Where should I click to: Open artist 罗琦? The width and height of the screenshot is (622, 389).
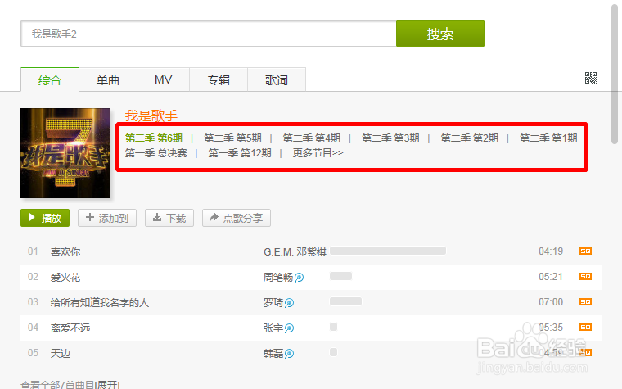click(x=273, y=302)
